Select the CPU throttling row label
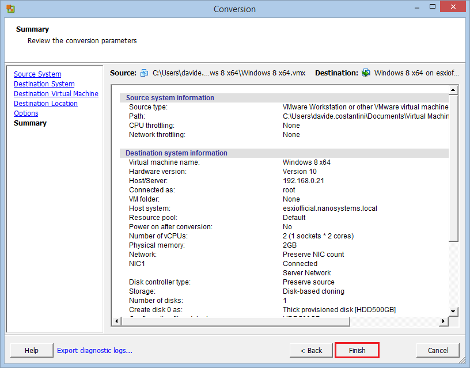Screen dimensions: 470x368 (151, 126)
